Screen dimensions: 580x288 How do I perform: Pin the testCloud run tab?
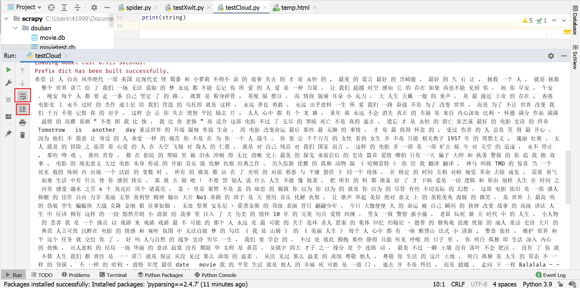[9, 133]
